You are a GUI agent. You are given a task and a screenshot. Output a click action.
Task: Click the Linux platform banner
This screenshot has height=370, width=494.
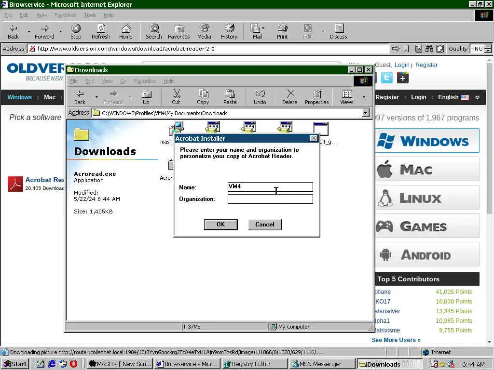427,198
